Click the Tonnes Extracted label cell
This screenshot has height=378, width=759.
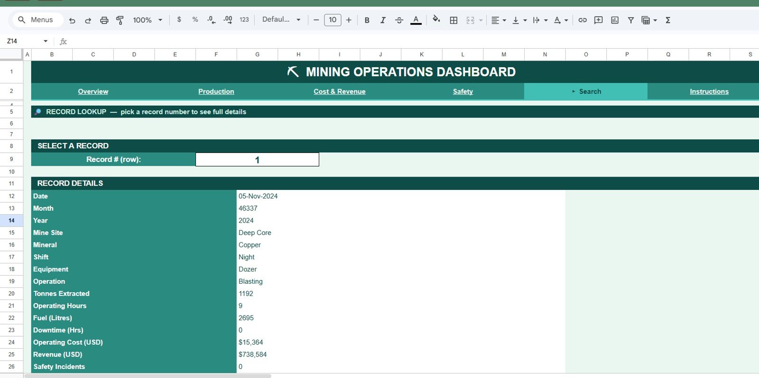click(134, 294)
